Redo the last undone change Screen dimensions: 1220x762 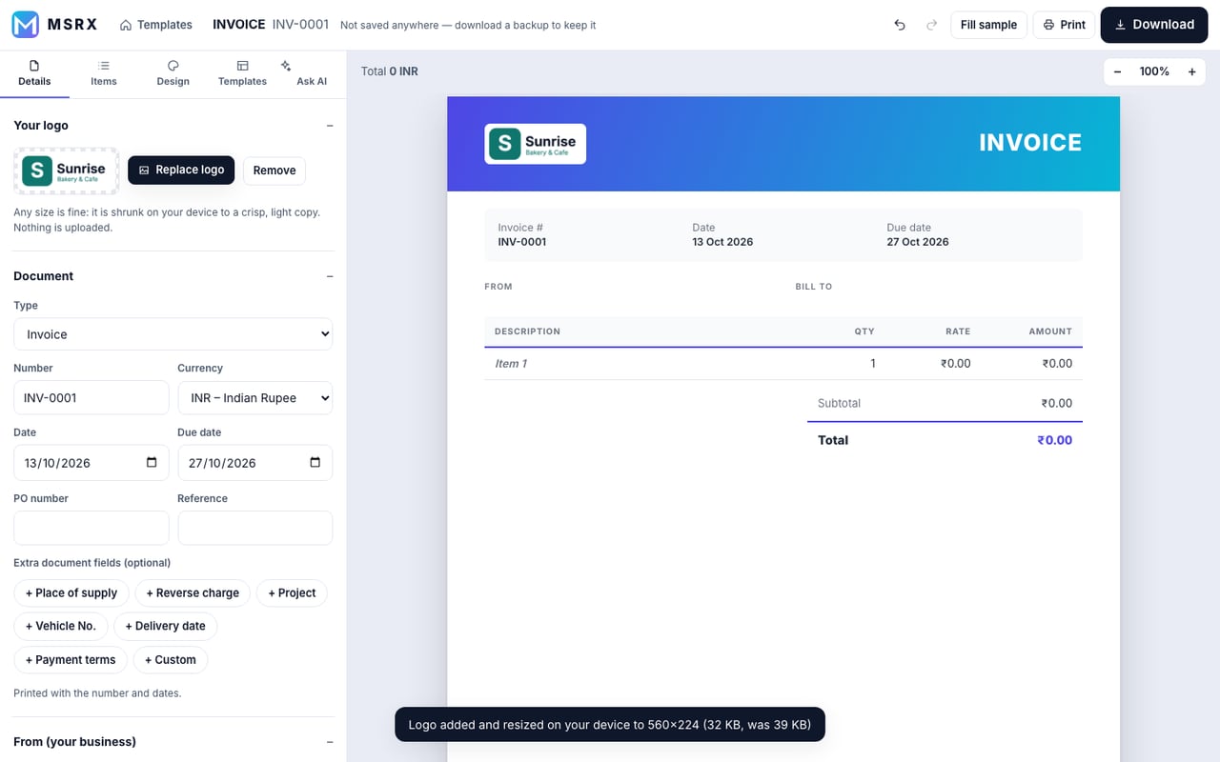pyautogui.click(x=931, y=25)
